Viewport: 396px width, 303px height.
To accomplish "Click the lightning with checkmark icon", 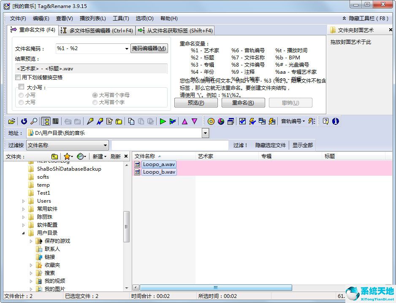I will click(x=252, y=121).
